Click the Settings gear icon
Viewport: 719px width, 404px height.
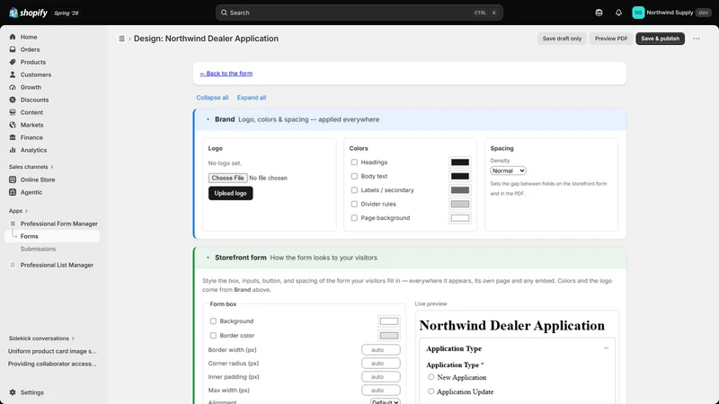click(x=13, y=392)
